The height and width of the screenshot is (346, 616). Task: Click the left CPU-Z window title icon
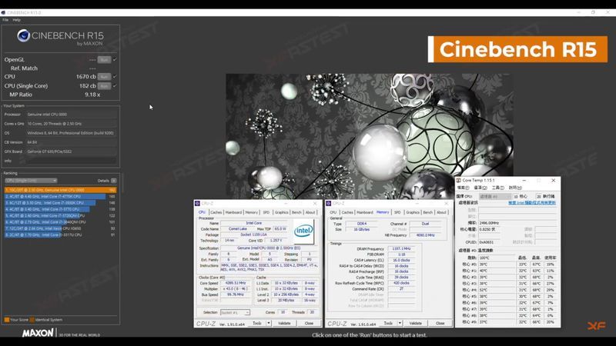(197, 203)
